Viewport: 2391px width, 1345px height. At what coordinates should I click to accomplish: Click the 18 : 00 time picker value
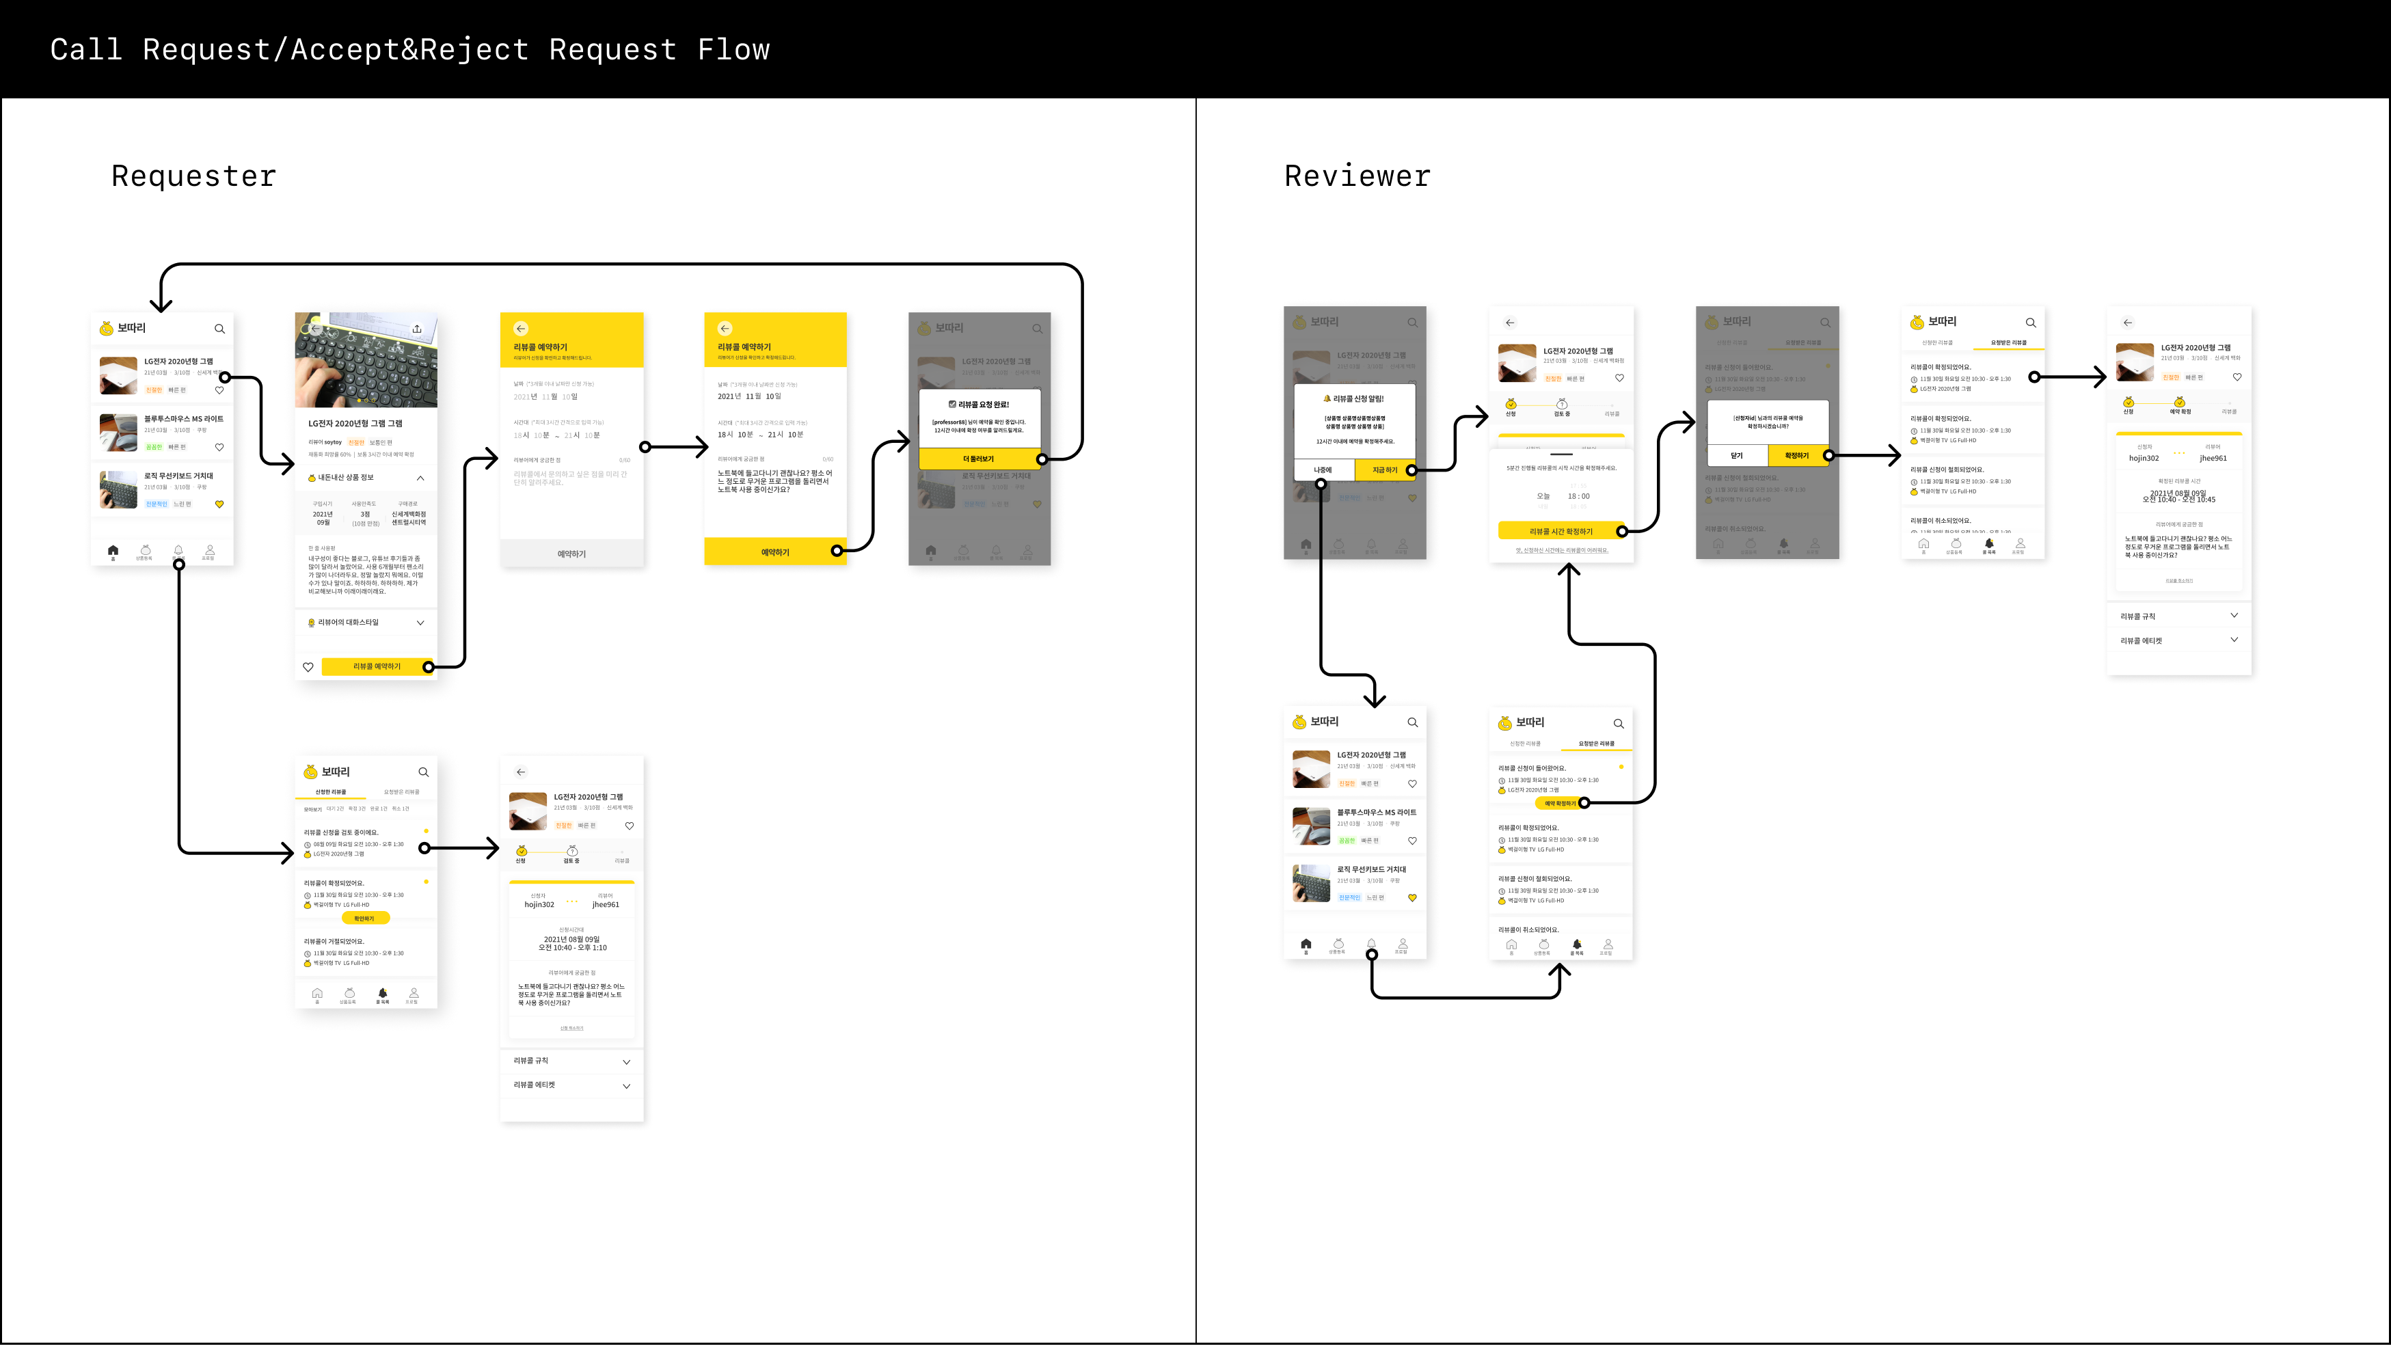(x=1578, y=495)
